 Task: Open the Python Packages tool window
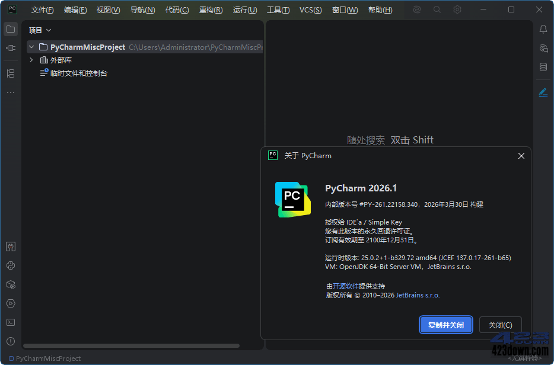click(x=10, y=284)
